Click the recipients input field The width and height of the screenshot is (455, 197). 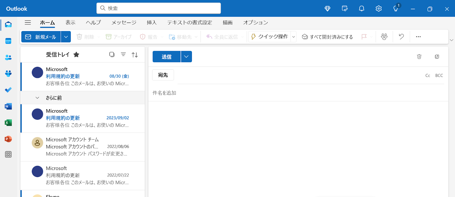(x=299, y=76)
